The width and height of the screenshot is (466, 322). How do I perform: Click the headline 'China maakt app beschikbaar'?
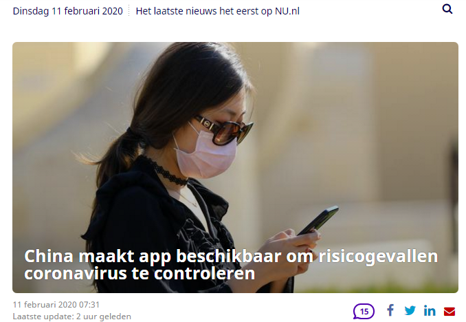tap(152, 257)
